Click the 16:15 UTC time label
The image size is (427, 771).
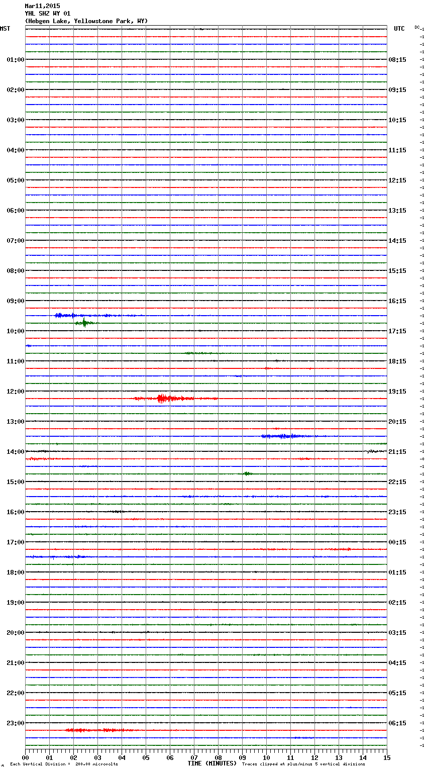(397, 301)
